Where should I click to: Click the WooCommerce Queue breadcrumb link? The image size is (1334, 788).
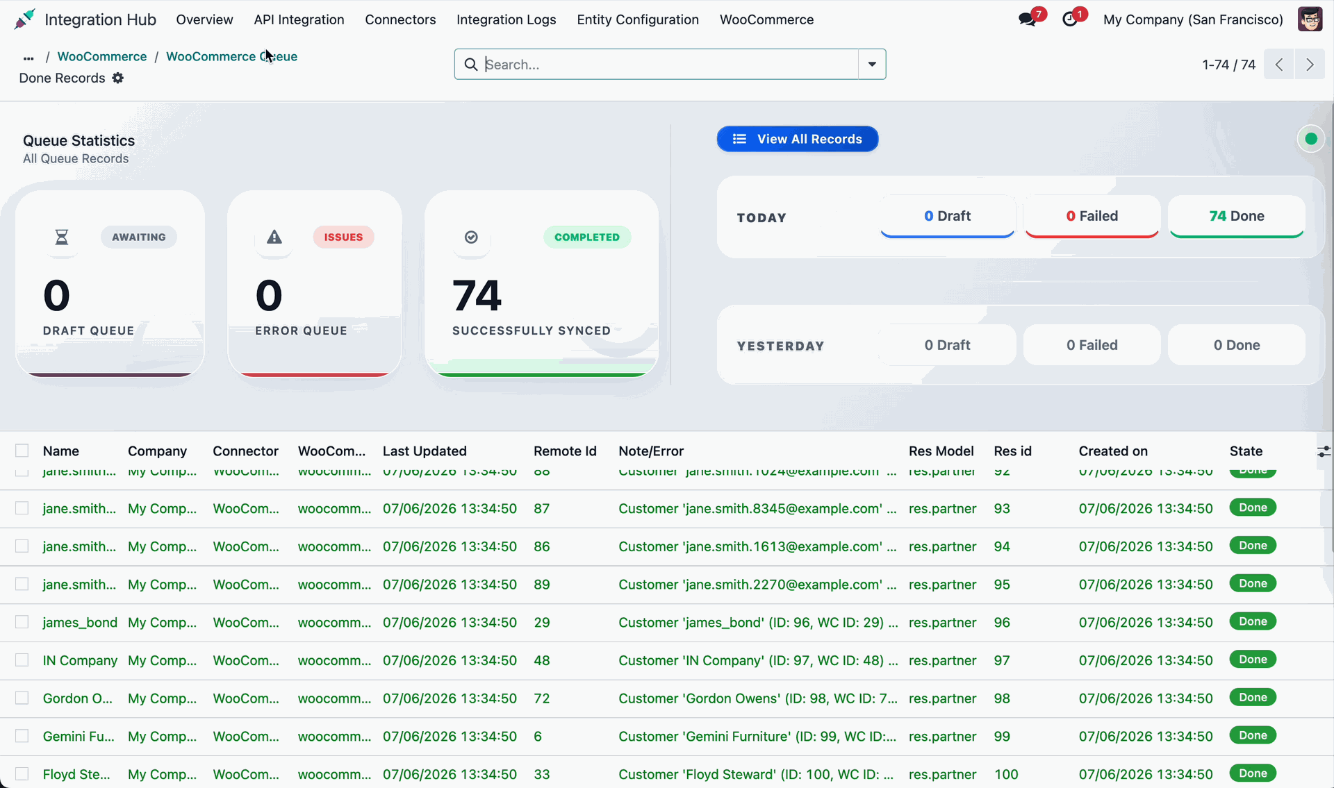click(x=231, y=56)
